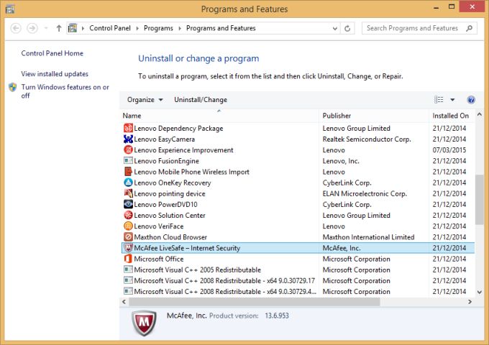Go up one level with the up arrow
This screenshot has height=345, width=489.
pos(58,29)
